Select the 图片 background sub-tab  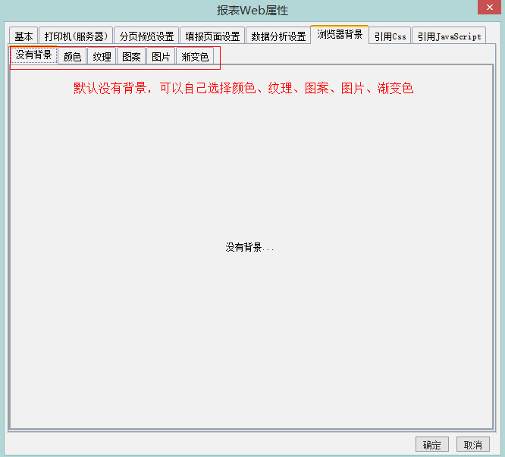point(161,56)
